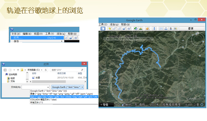Click the Add Image Overlay icon
207x121 pixels.
124,29
